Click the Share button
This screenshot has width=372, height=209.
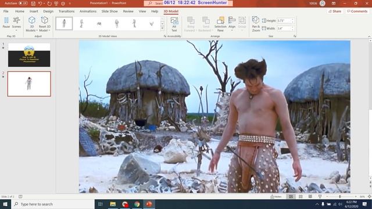[x=335, y=11]
